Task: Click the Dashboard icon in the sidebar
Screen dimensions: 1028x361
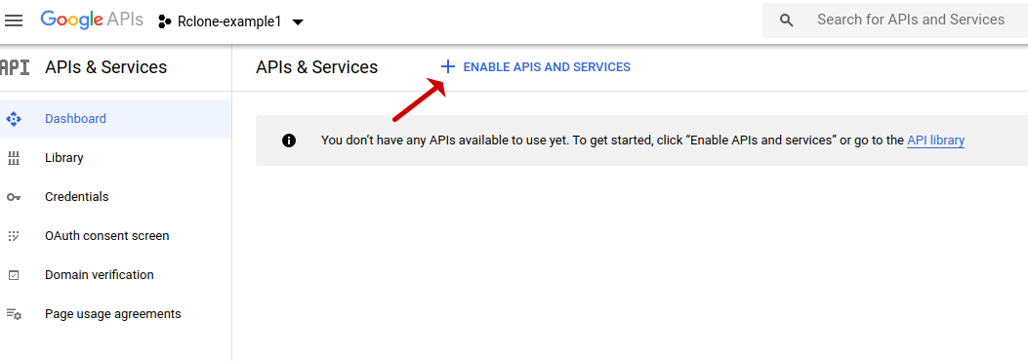Action: (14, 119)
